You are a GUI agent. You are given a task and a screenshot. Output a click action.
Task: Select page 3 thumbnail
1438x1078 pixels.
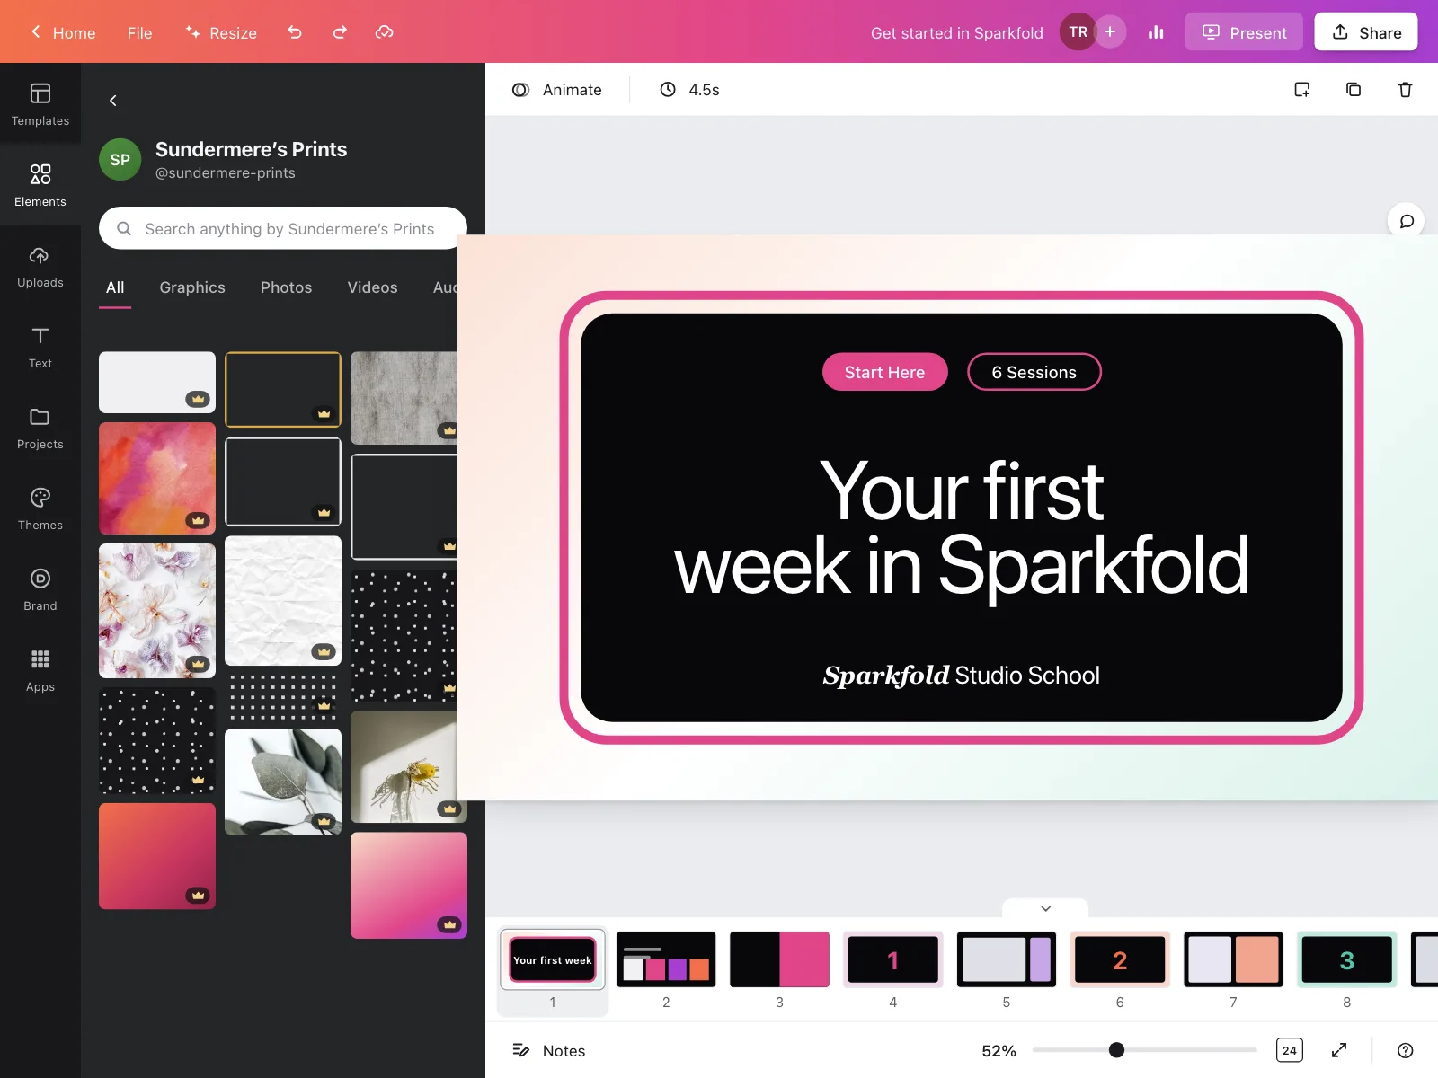pos(779,960)
